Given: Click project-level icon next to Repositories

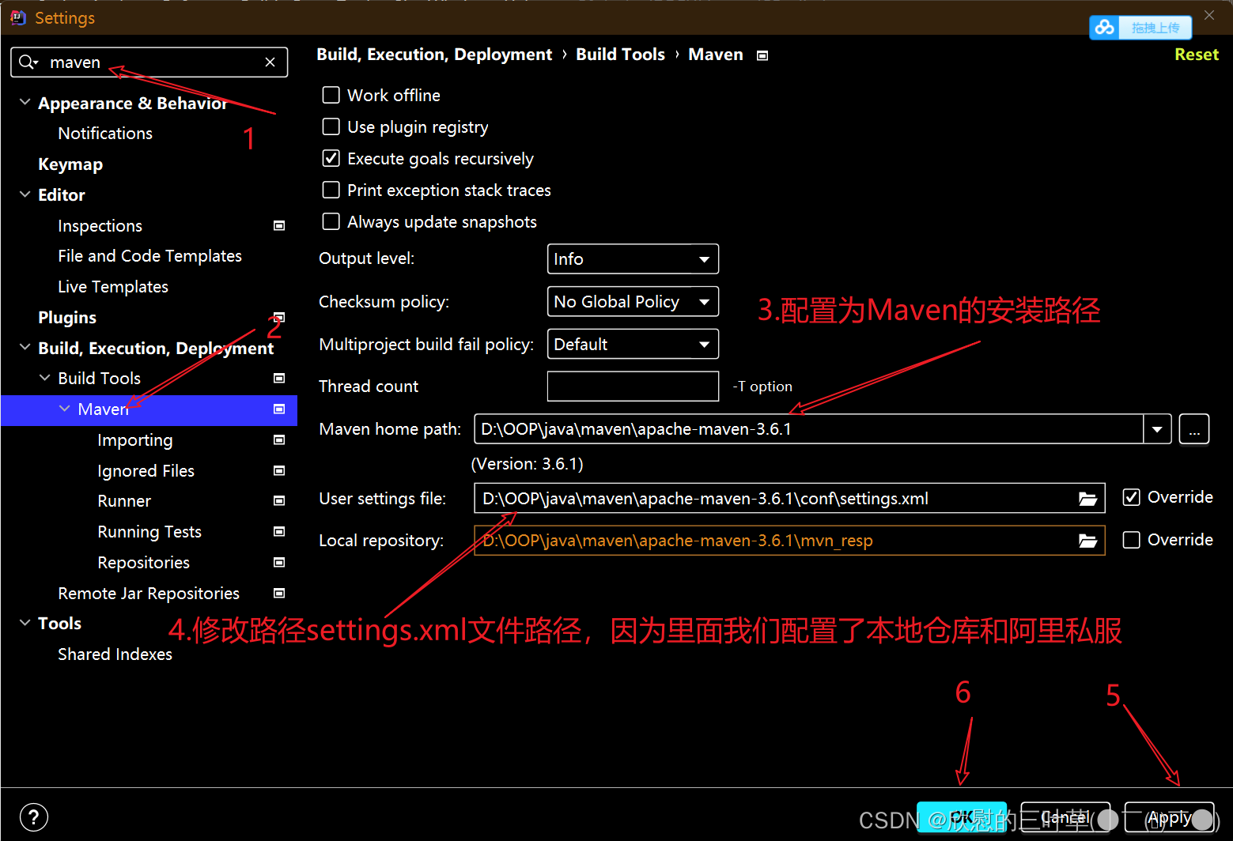Looking at the screenshot, I should tap(279, 563).
